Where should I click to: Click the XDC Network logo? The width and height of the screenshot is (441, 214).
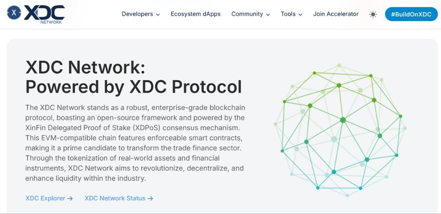click(36, 14)
